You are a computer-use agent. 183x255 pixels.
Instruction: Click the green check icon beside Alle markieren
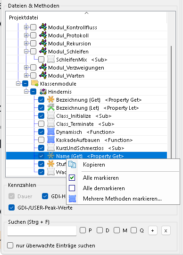(x=72, y=177)
